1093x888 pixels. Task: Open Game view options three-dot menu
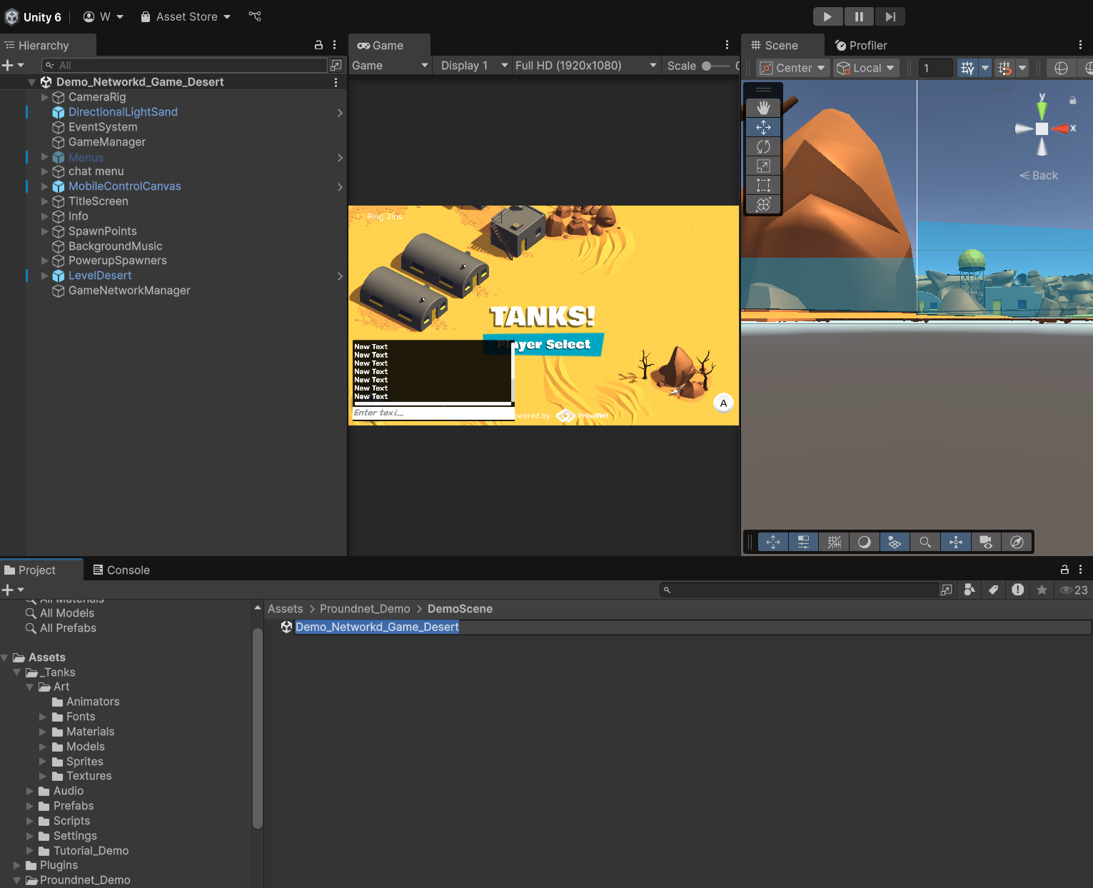(x=727, y=45)
